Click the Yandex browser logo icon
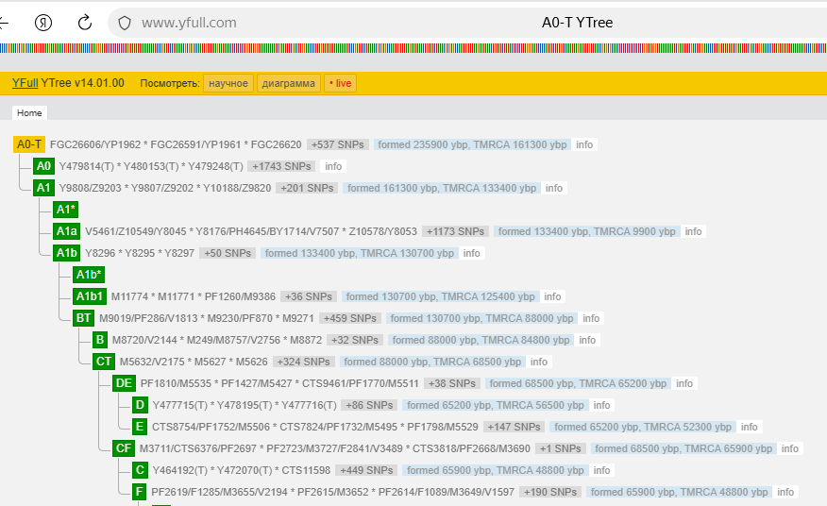 (43, 23)
